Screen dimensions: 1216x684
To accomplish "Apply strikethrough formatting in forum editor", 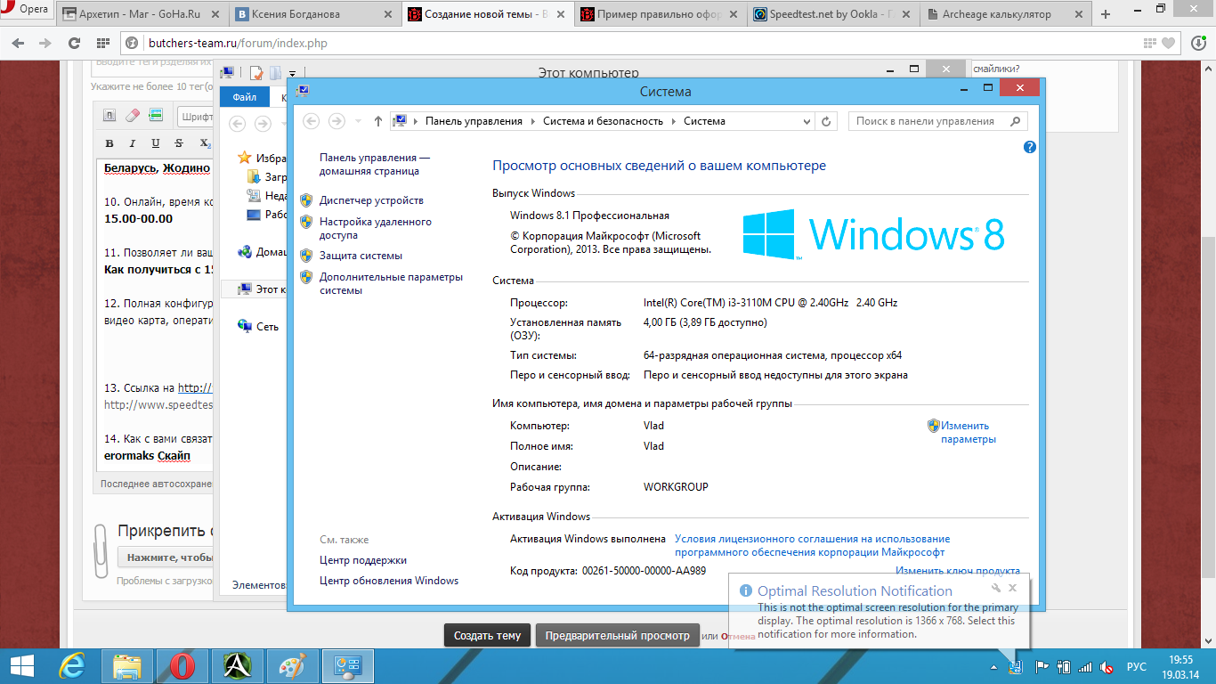I will [179, 143].
